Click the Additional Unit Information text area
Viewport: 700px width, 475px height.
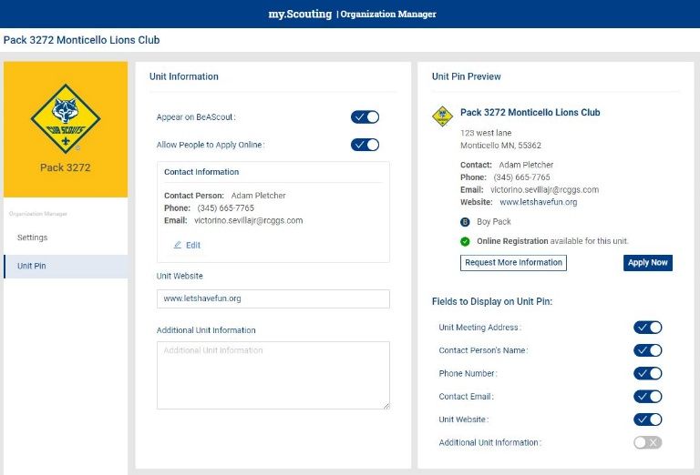273,375
